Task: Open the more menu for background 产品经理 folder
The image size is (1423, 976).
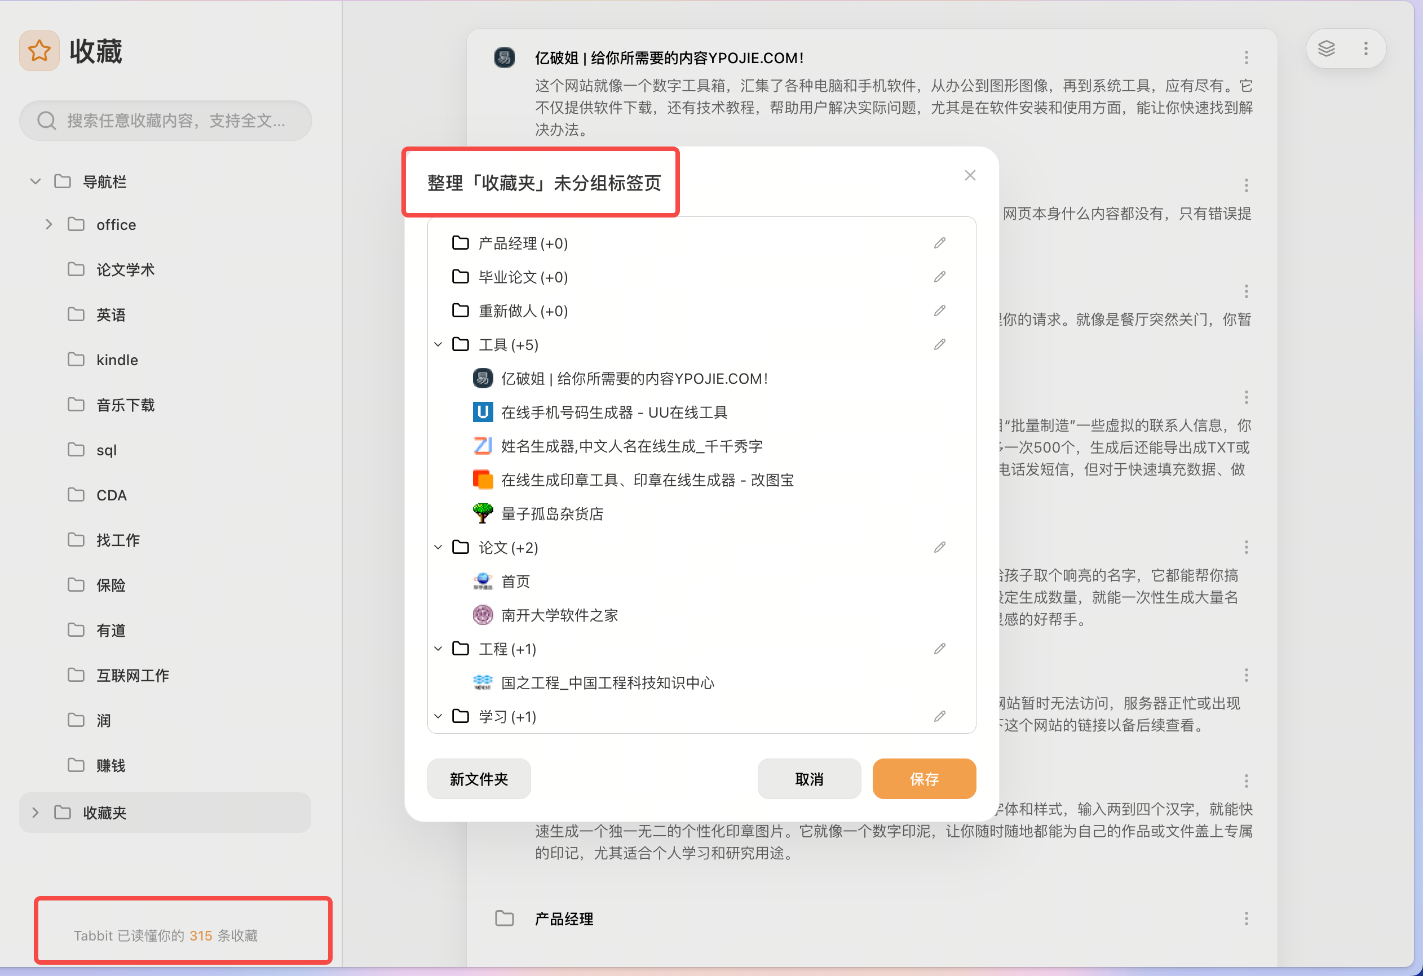Action: tap(1246, 919)
